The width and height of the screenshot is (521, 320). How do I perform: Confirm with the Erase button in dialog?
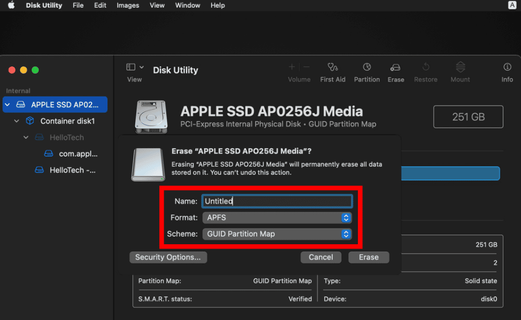tap(368, 257)
